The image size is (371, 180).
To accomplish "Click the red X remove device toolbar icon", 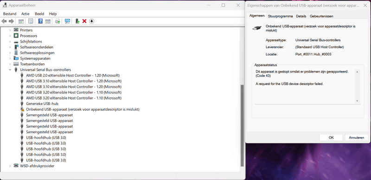I will tap(84, 21).
